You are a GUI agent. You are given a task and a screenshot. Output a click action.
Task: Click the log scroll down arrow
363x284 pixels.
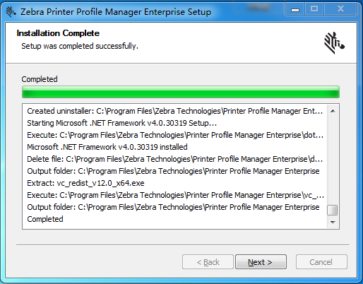(333, 222)
